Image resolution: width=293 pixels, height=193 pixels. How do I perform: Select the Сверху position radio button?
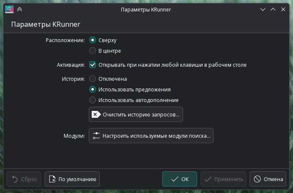click(93, 40)
